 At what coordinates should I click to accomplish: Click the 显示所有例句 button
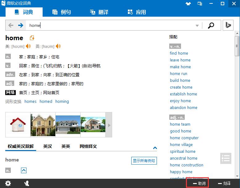pos(144,161)
